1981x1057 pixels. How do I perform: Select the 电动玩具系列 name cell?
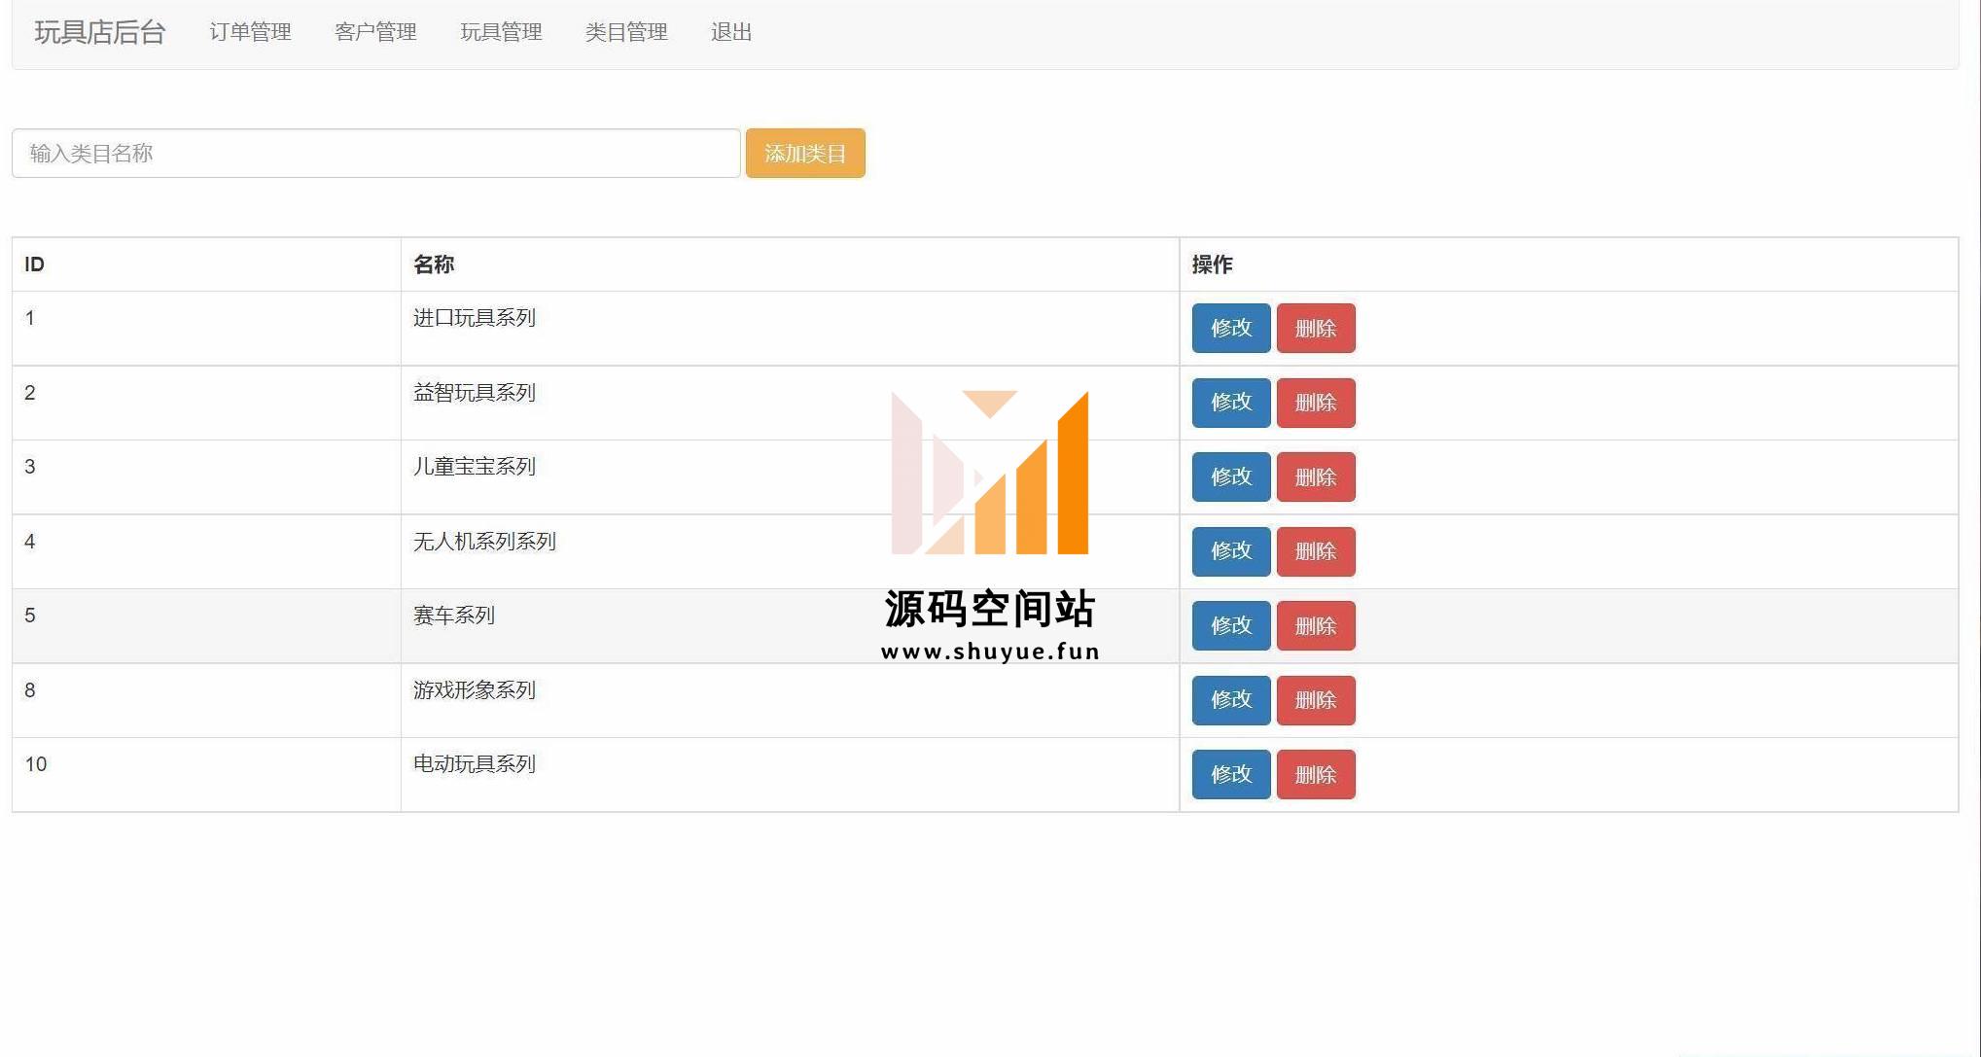tap(790, 775)
